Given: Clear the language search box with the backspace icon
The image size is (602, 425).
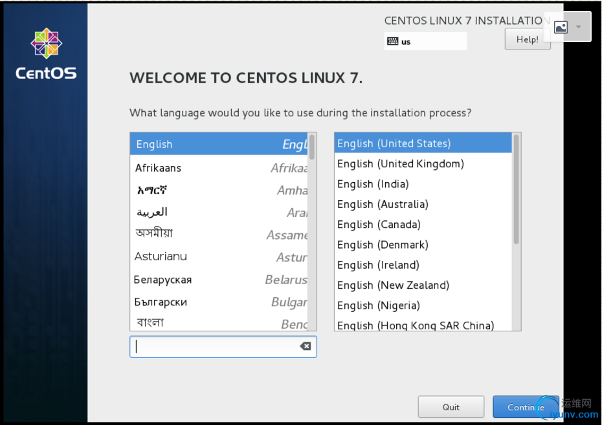Looking at the screenshot, I should 306,346.
